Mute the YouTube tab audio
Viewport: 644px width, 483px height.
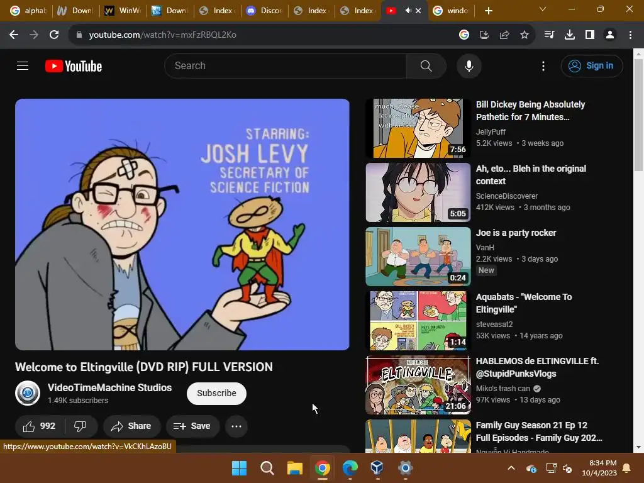coord(408,11)
